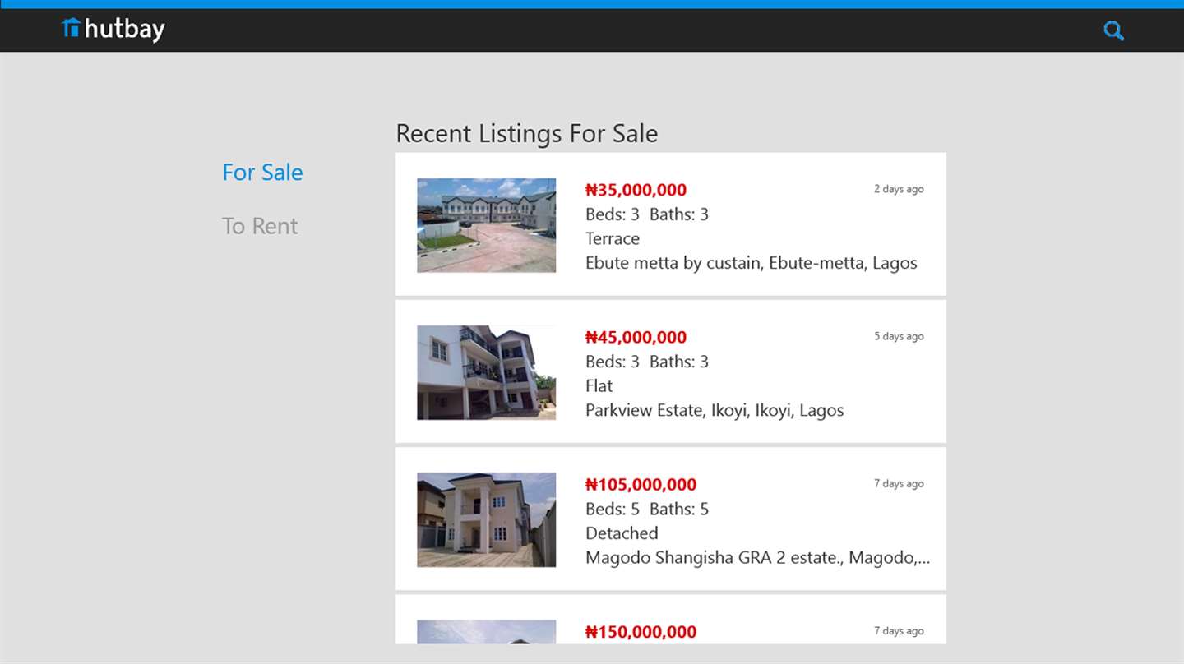Open the Ebute metta by custain address

751,263
